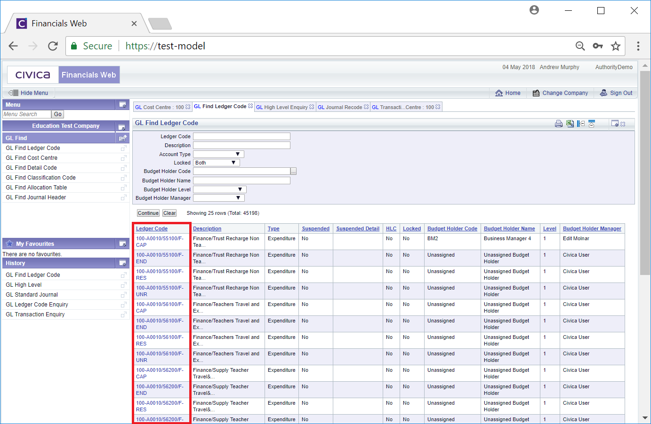Click the column layout icon beside Excel export
651x424 pixels.
pos(581,124)
